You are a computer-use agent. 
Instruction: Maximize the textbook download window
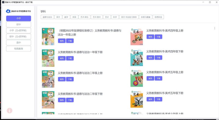[210, 2]
